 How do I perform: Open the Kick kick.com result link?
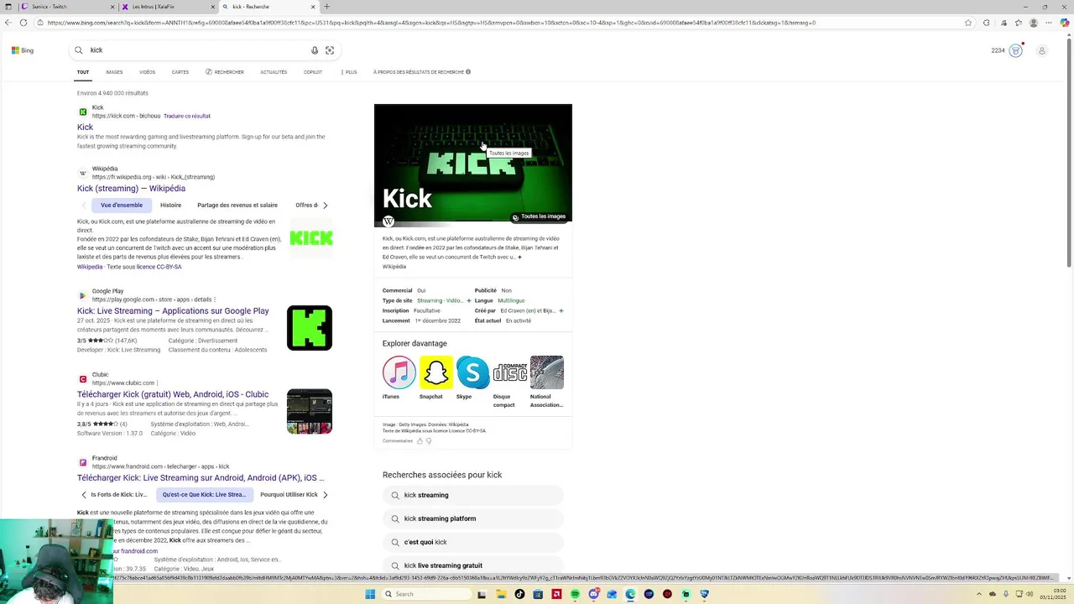click(x=86, y=128)
